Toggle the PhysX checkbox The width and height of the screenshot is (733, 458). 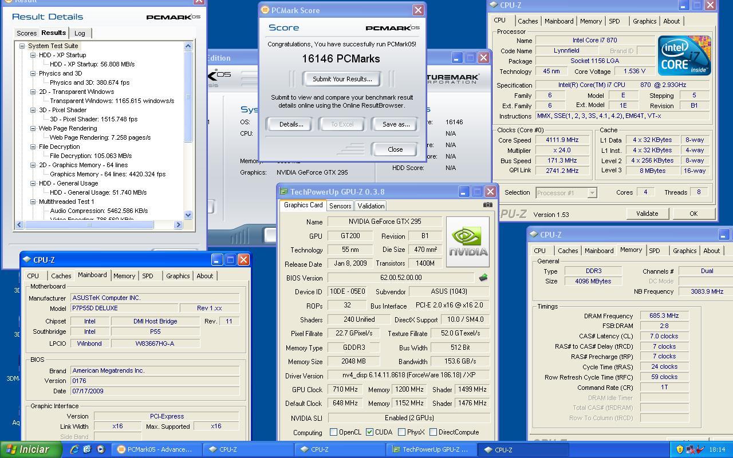click(x=401, y=432)
